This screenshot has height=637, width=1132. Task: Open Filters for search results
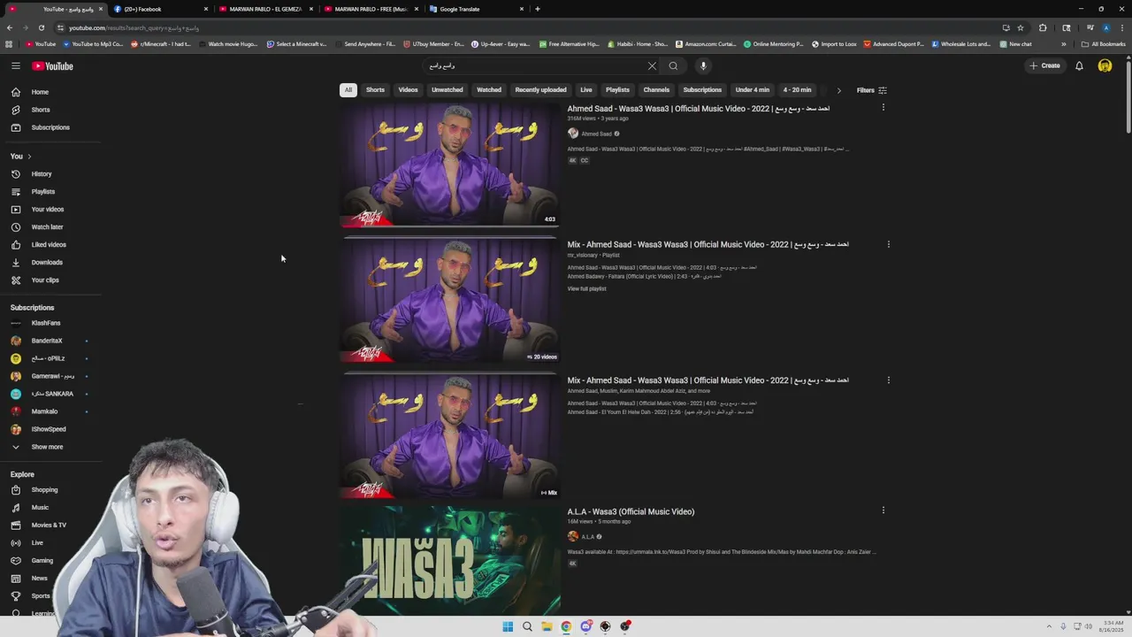click(871, 90)
